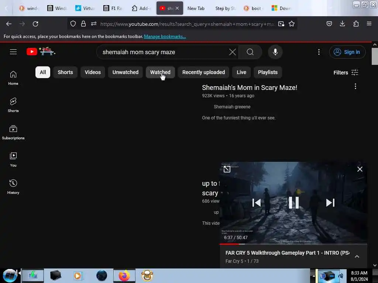Click the taskbar clock showing 8:33 AM
This screenshot has width=378, height=283.
coord(359,276)
